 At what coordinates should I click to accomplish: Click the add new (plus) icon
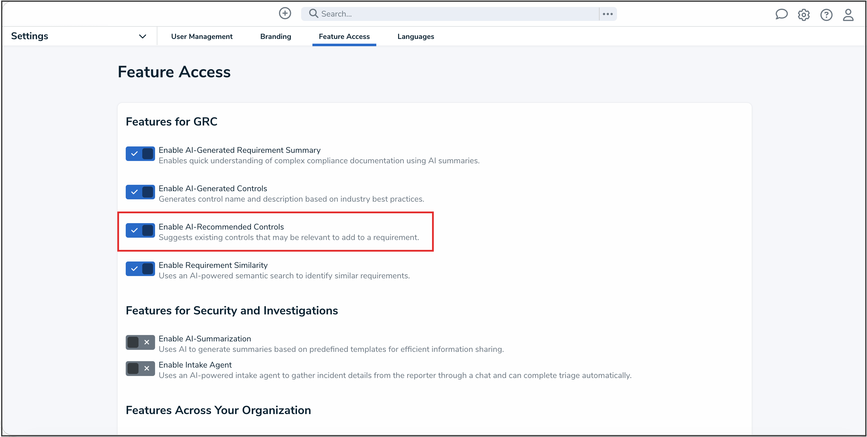click(285, 13)
